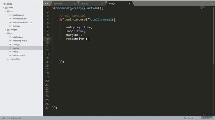Click the FOLDERS heading in the sidebar

(x=7, y=4)
